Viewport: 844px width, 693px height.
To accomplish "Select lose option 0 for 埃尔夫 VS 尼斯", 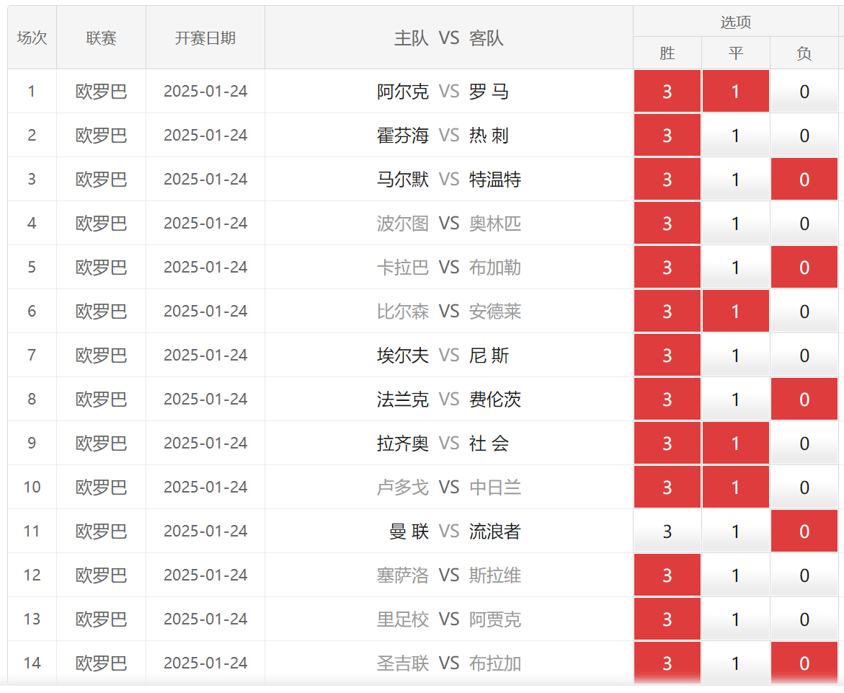I will (804, 356).
